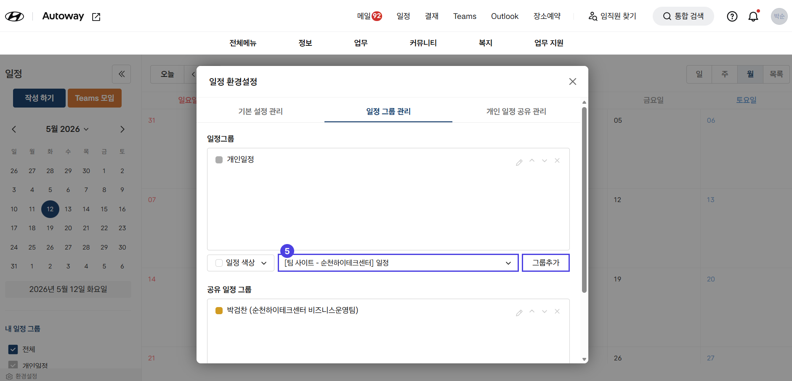Open Autoway external link icon
Viewport: 792px width, 381px height.
coord(96,17)
